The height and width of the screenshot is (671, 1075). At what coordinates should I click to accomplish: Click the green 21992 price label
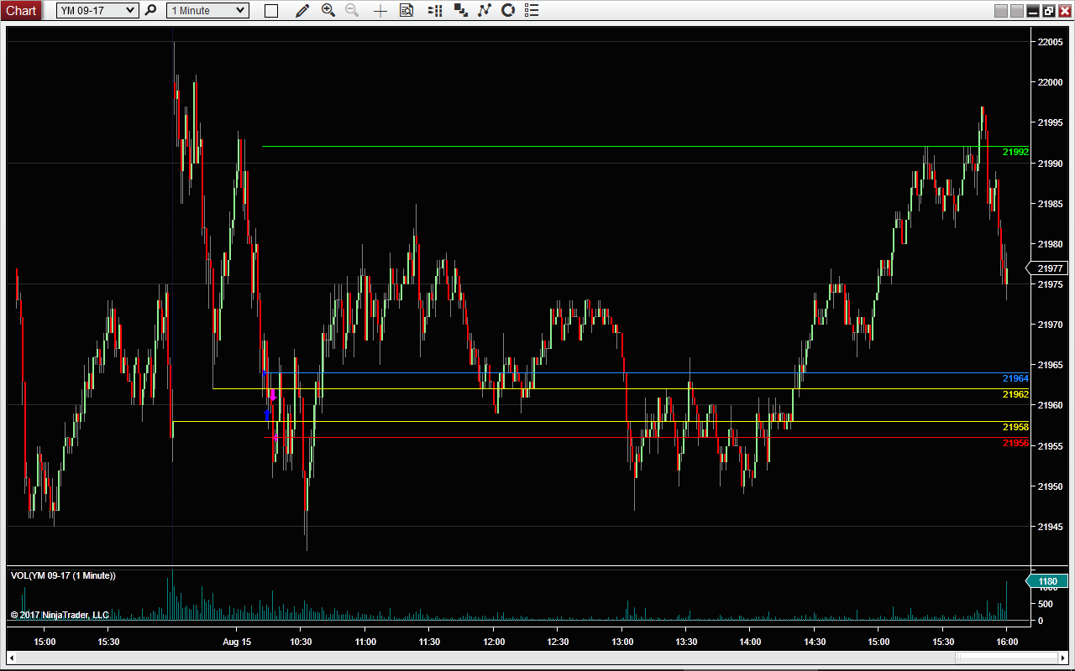pyautogui.click(x=1015, y=152)
